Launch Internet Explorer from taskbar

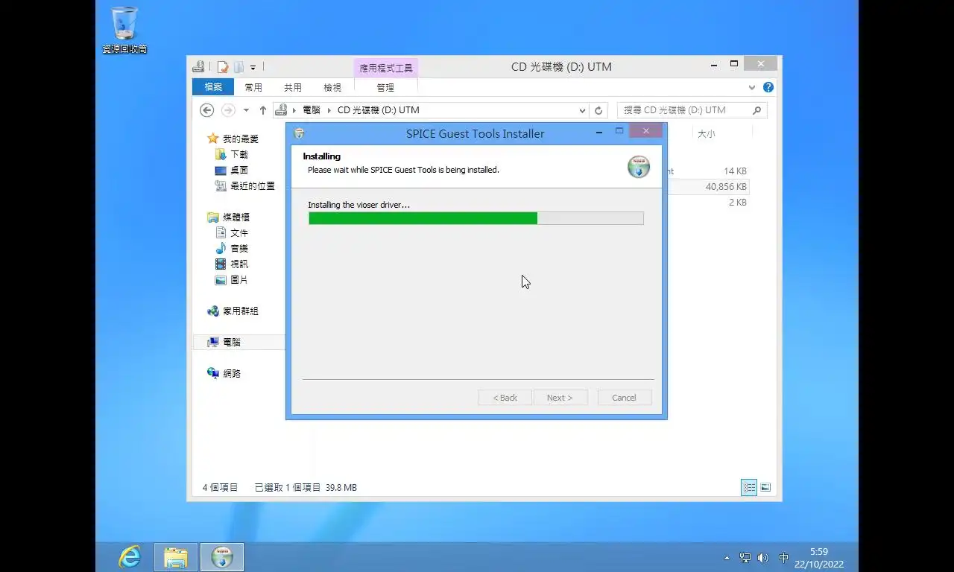pos(130,557)
